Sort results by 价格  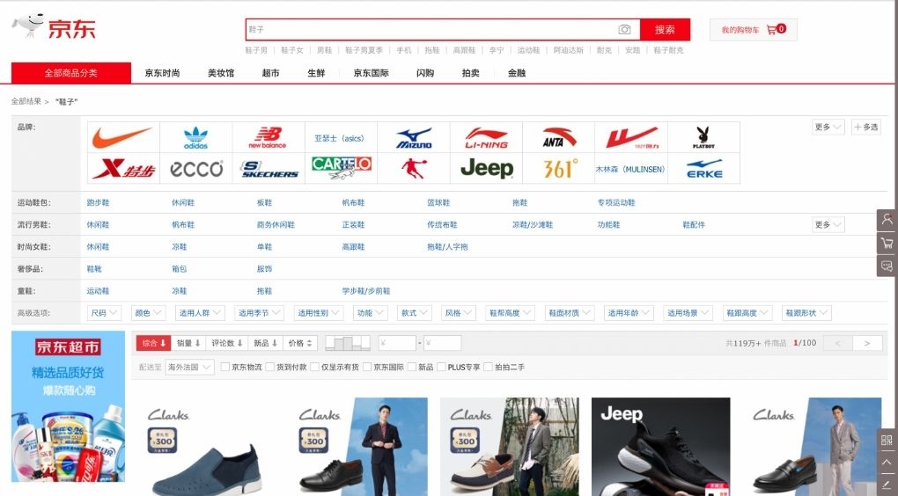pos(300,343)
